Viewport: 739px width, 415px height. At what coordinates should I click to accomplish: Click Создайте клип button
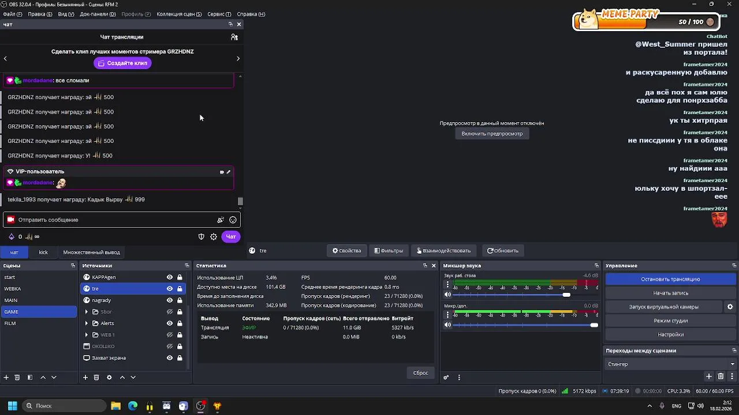pyautogui.click(x=122, y=63)
